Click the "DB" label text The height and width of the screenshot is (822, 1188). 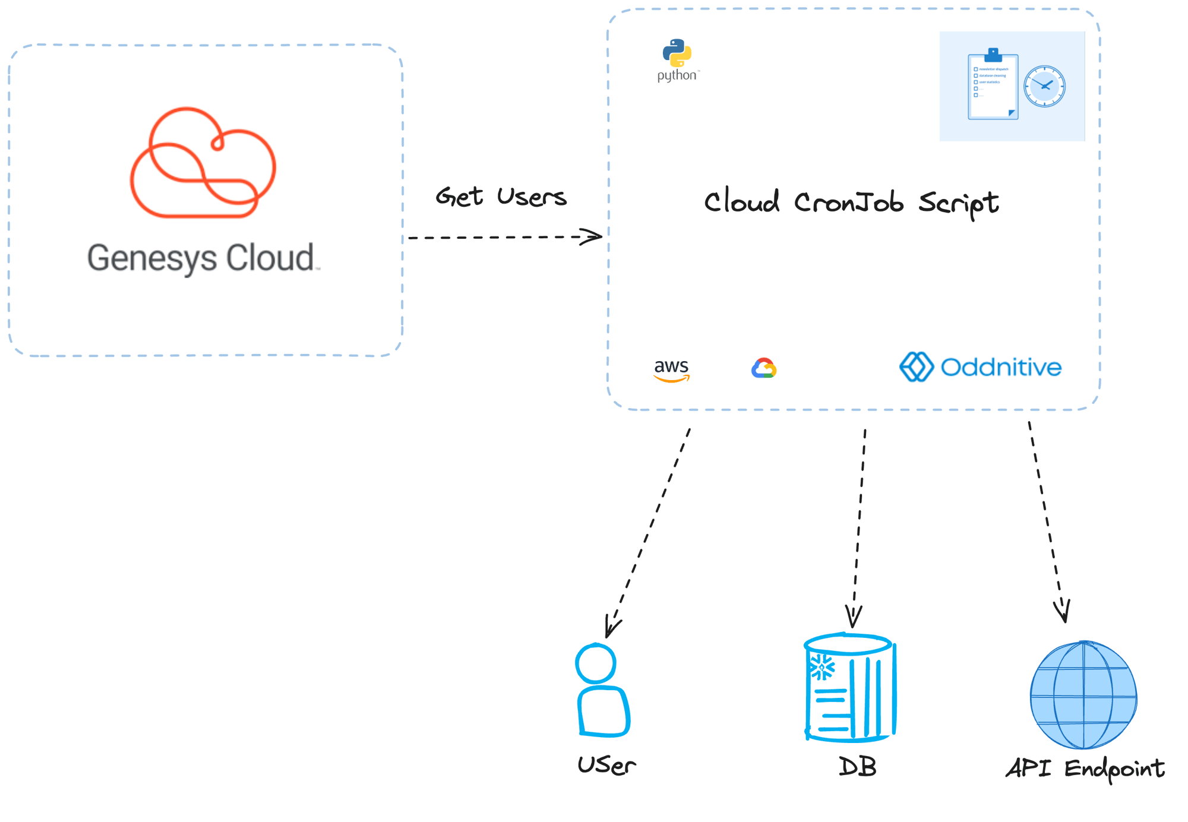pyautogui.click(x=857, y=767)
